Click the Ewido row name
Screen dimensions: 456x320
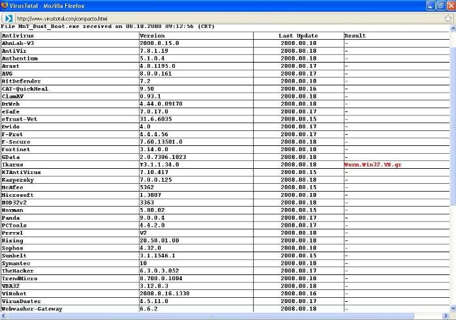pos(10,126)
